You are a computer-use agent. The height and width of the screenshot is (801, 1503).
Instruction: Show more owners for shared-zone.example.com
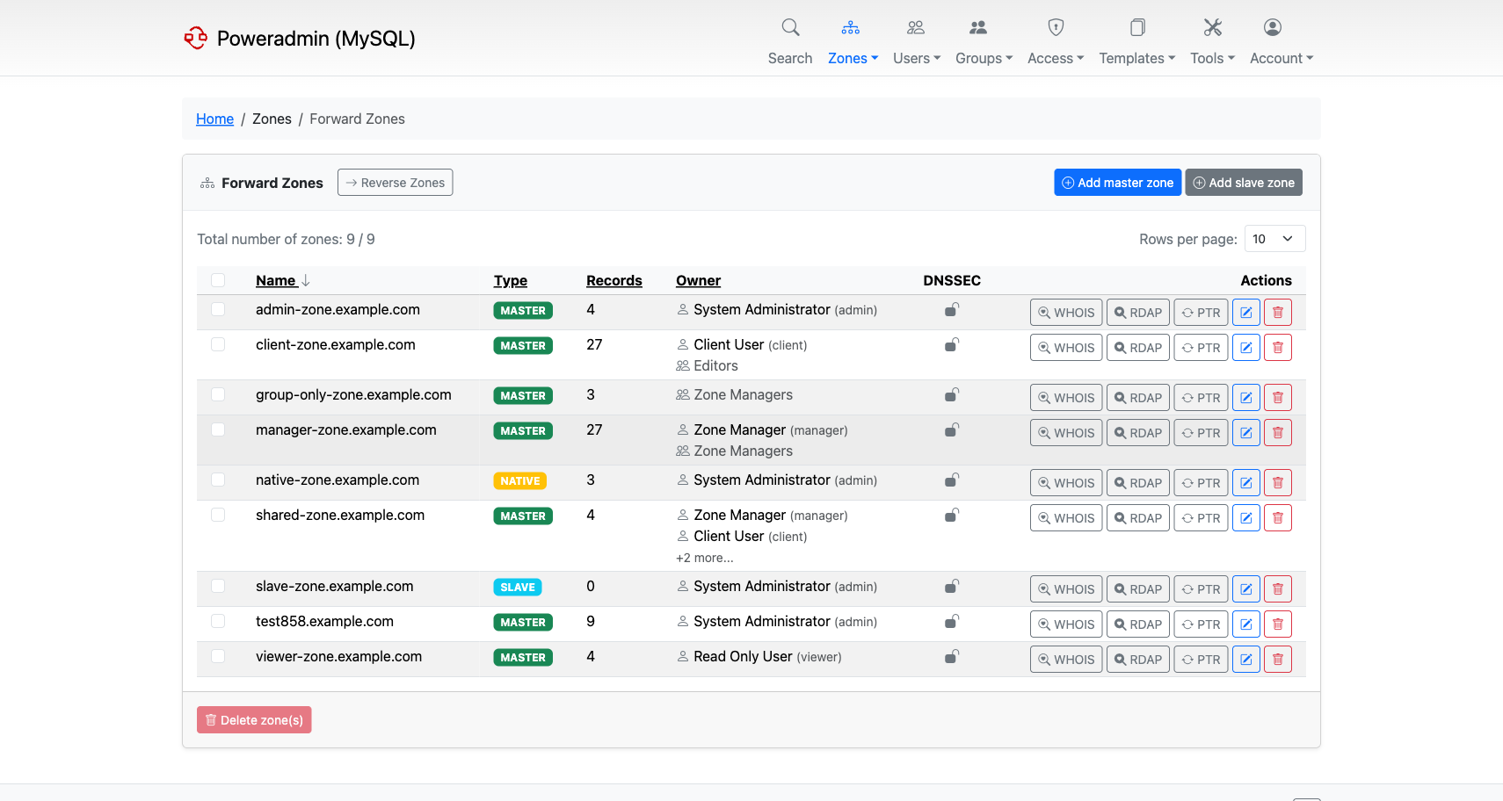[704, 558]
